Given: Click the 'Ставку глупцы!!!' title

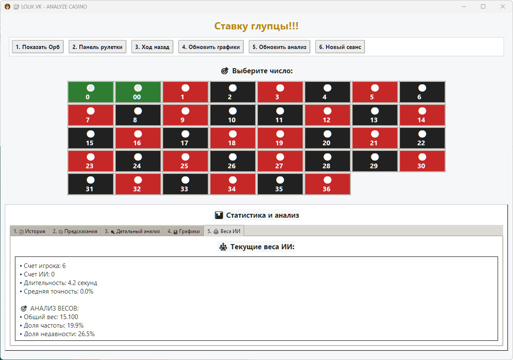Looking at the screenshot, I should click(256, 26).
